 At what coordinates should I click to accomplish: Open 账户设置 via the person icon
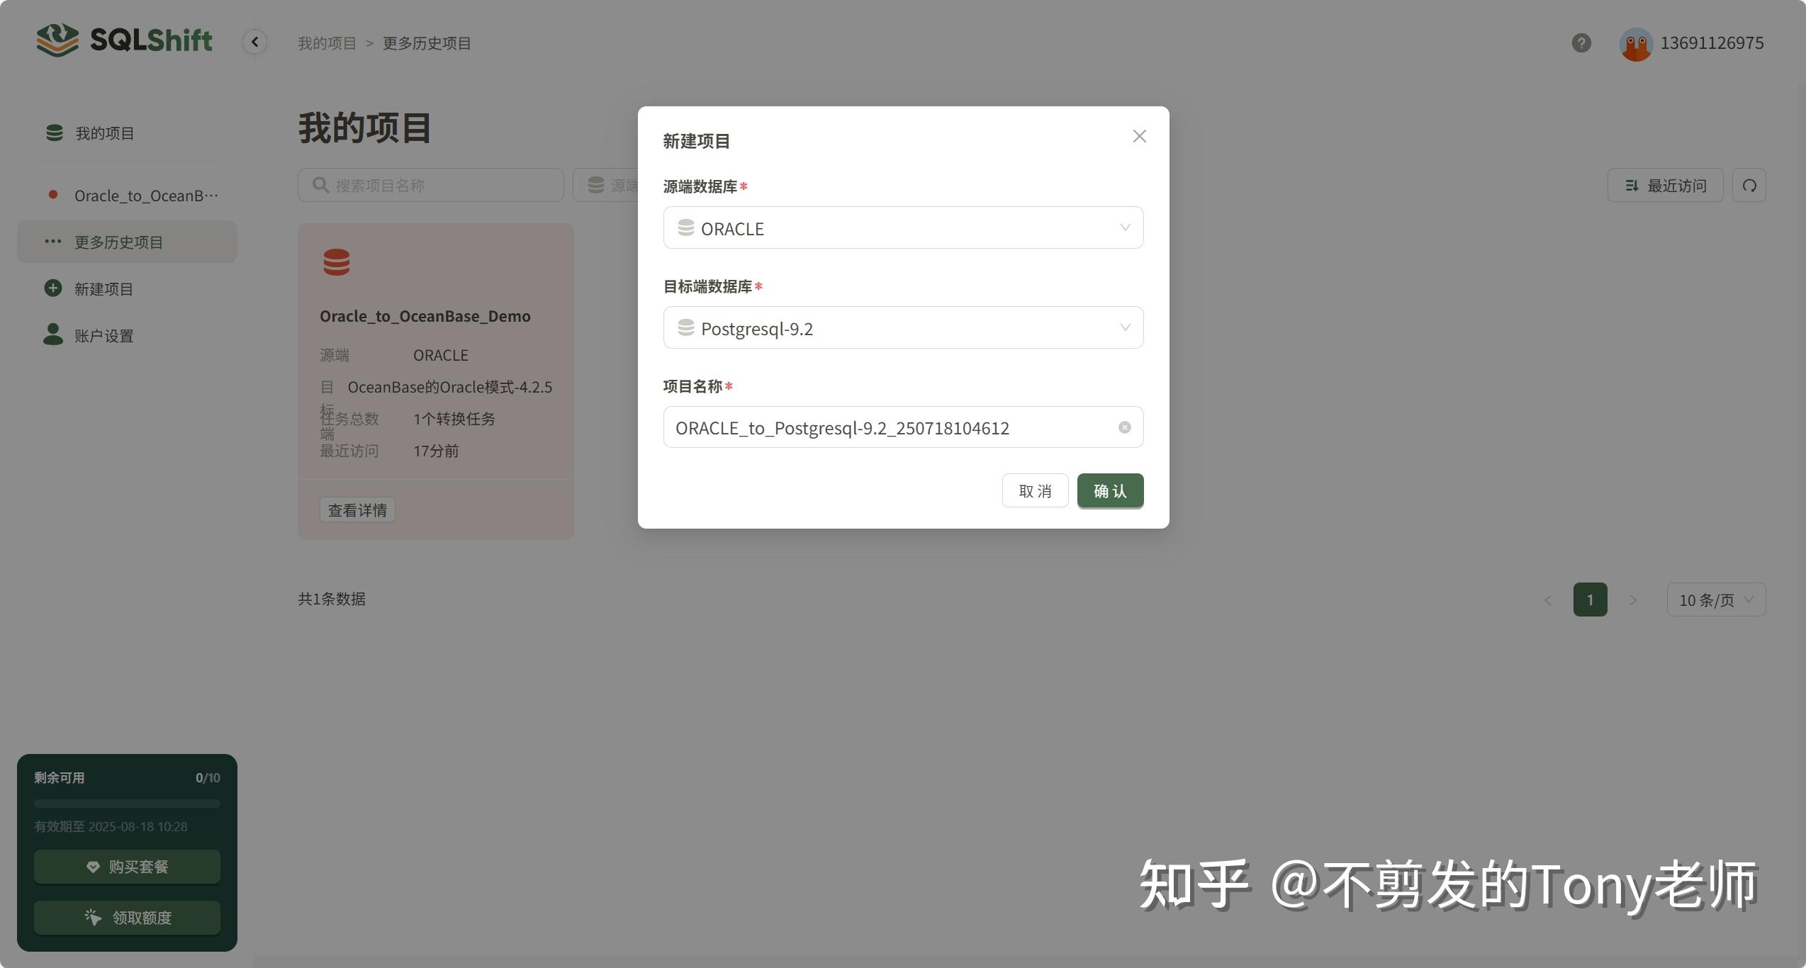[53, 334]
